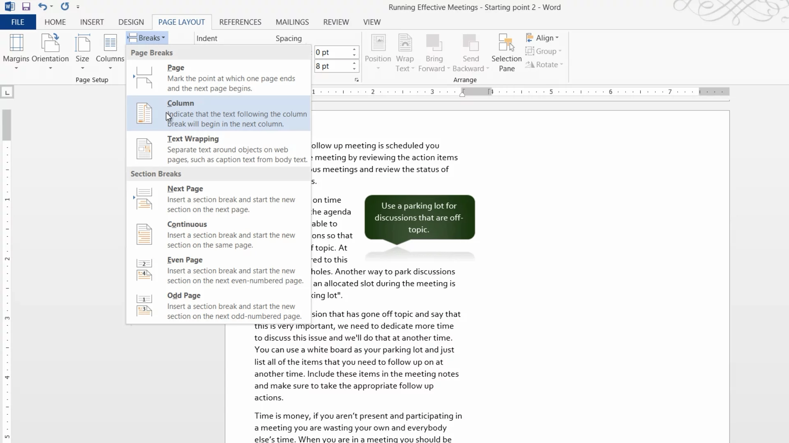Open the Columns layout tool
Screen dimensions: 789x443
click(x=110, y=52)
